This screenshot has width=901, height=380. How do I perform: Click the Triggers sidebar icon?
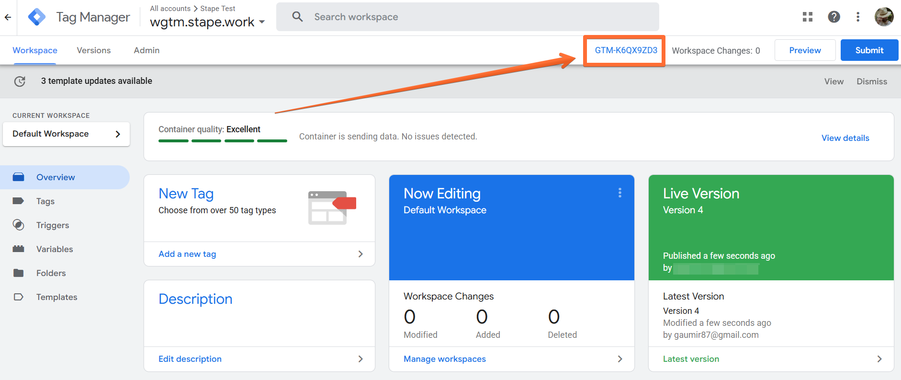click(18, 225)
